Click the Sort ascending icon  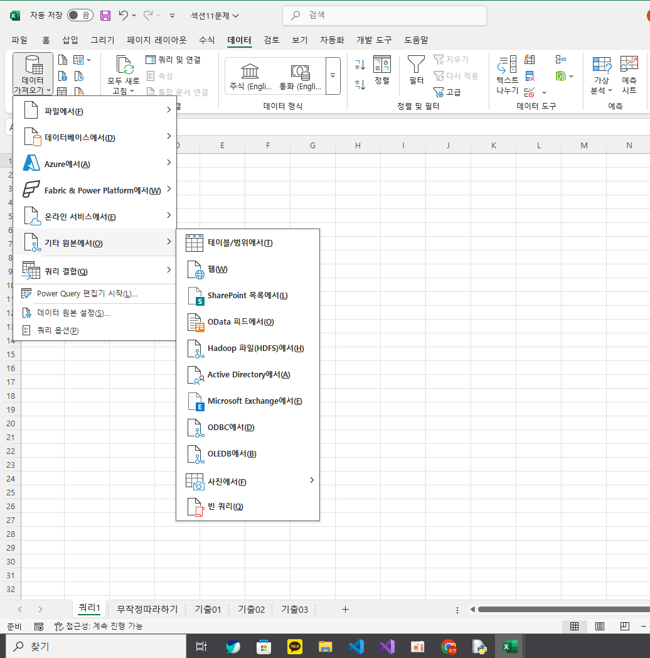coord(360,64)
